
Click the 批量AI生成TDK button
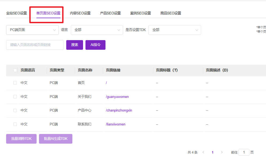[x=56, y=139]
